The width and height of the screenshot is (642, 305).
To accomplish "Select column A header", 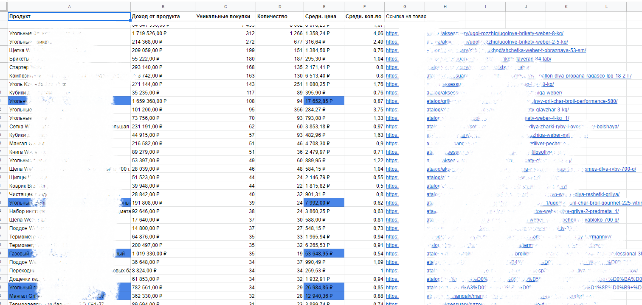I will (x=69, y=6).
